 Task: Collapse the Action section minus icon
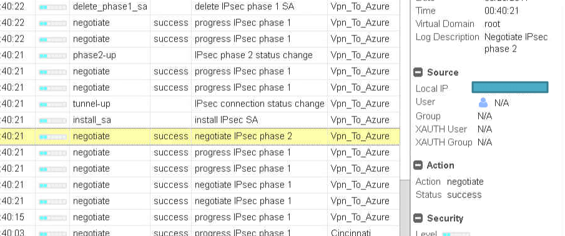(x=418, y=165)
